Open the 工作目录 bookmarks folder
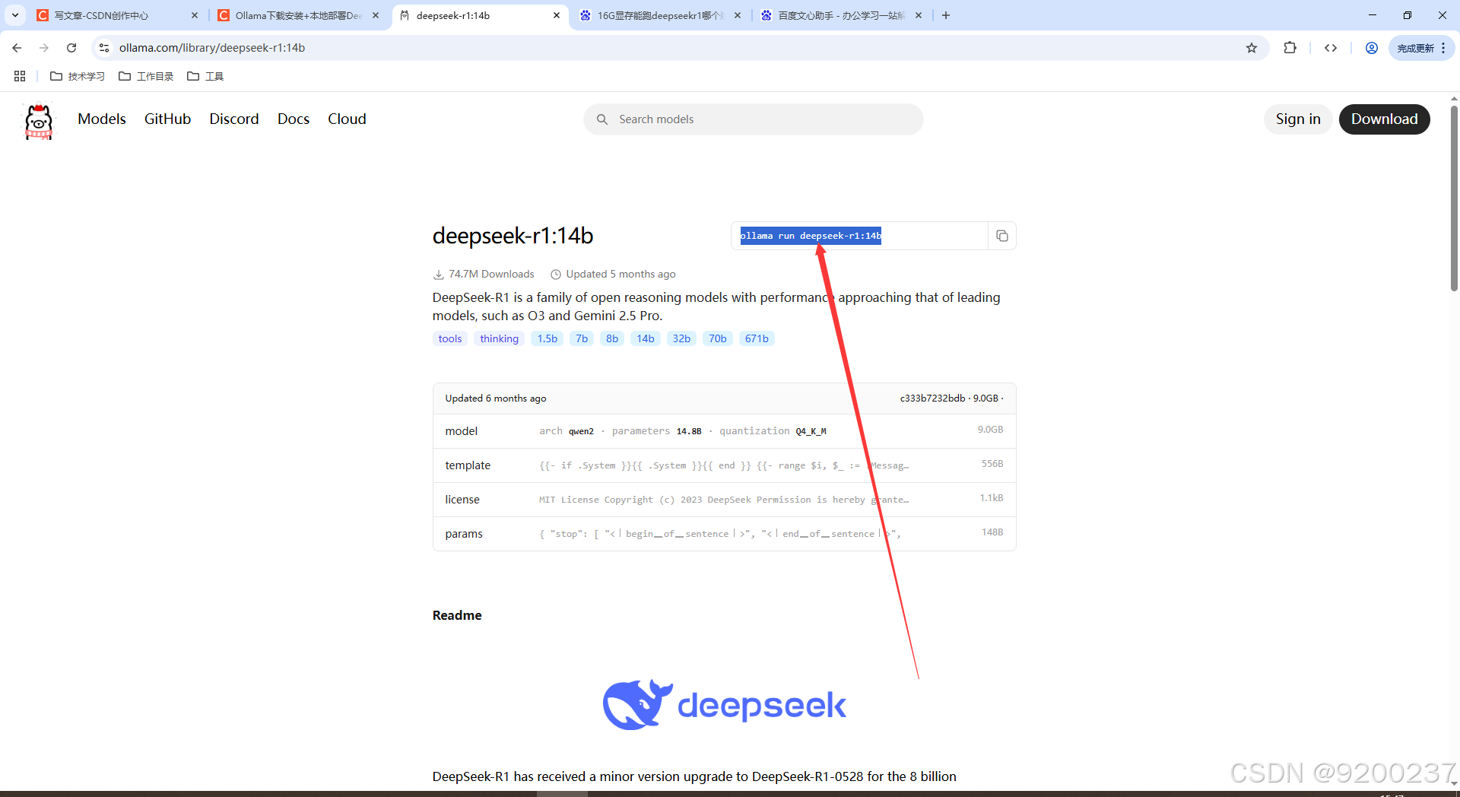Image resolution: width=1460 pixels, height=797 pixels. coord(146,76)
